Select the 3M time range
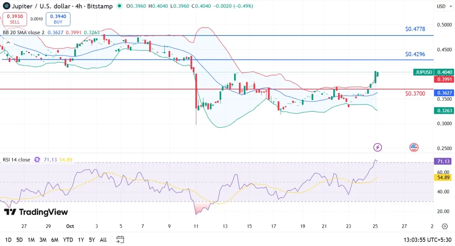The height and width of the screenshot is (246, 455). coord(43,240)
